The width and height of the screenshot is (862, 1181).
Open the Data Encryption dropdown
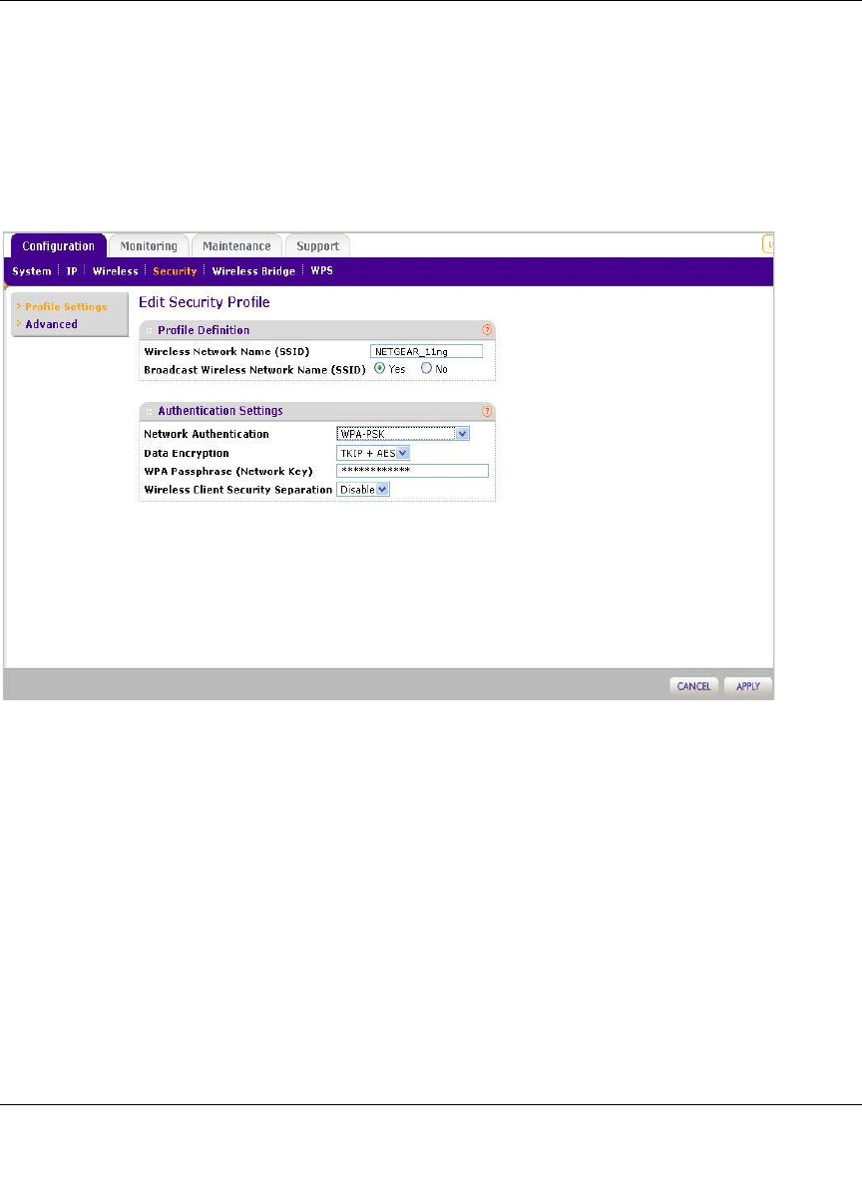[373, 454]
